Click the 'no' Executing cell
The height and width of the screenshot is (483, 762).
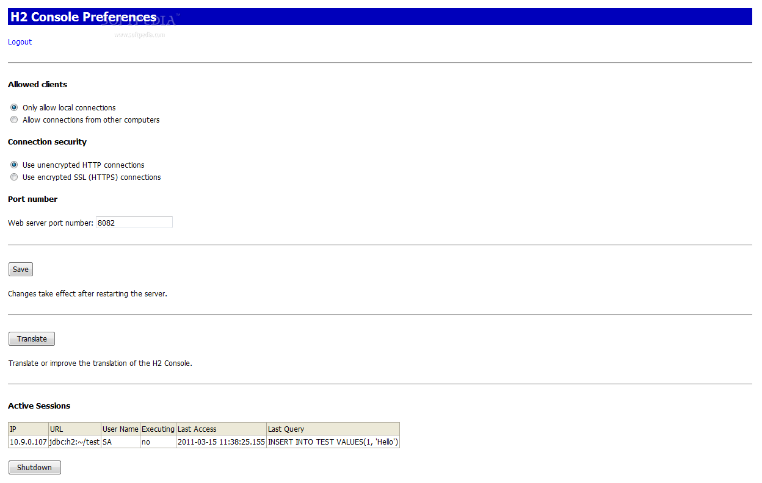pos(158,442)
